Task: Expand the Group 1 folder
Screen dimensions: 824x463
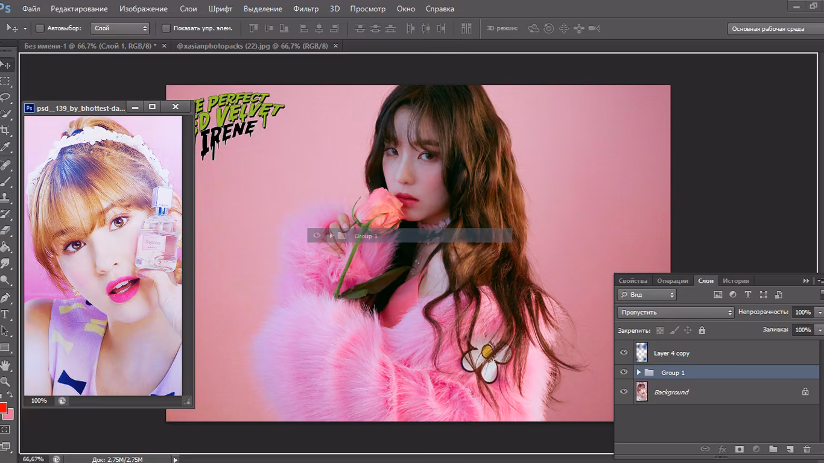Action: coord(639,373)
